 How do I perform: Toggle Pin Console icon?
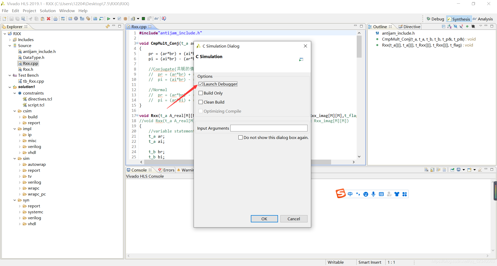click(x=452, y=170)
